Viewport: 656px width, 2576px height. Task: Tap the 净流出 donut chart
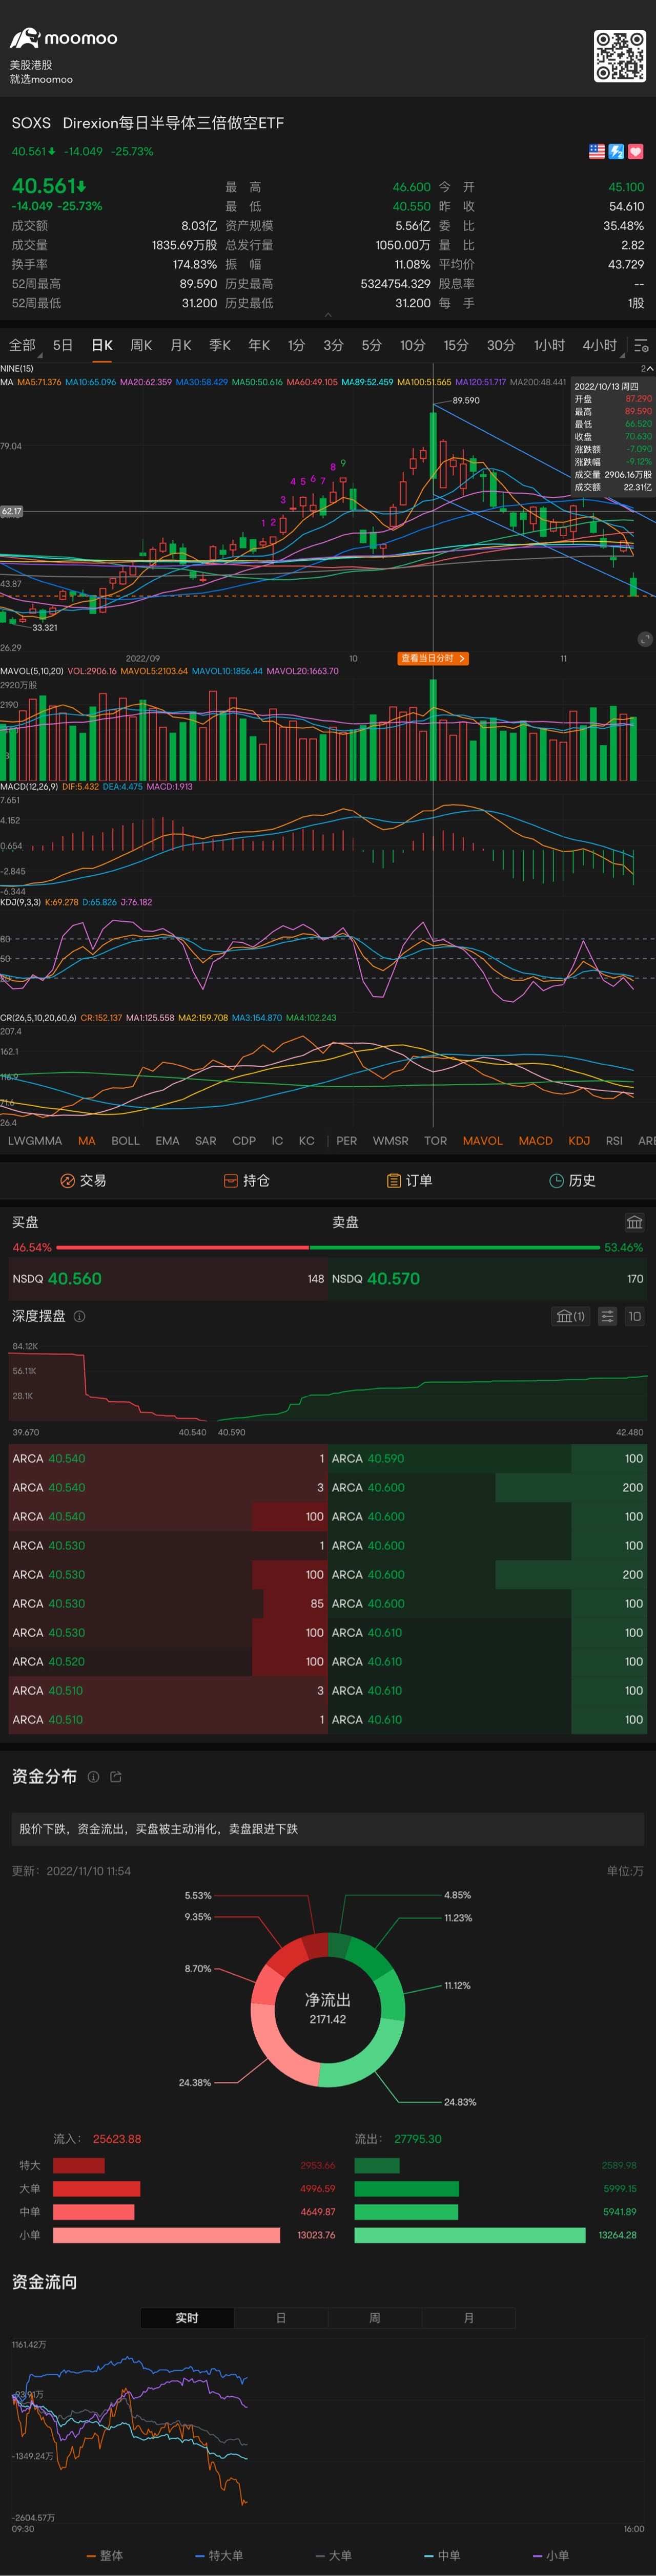pyautogui.click(x=327, y=2009)
